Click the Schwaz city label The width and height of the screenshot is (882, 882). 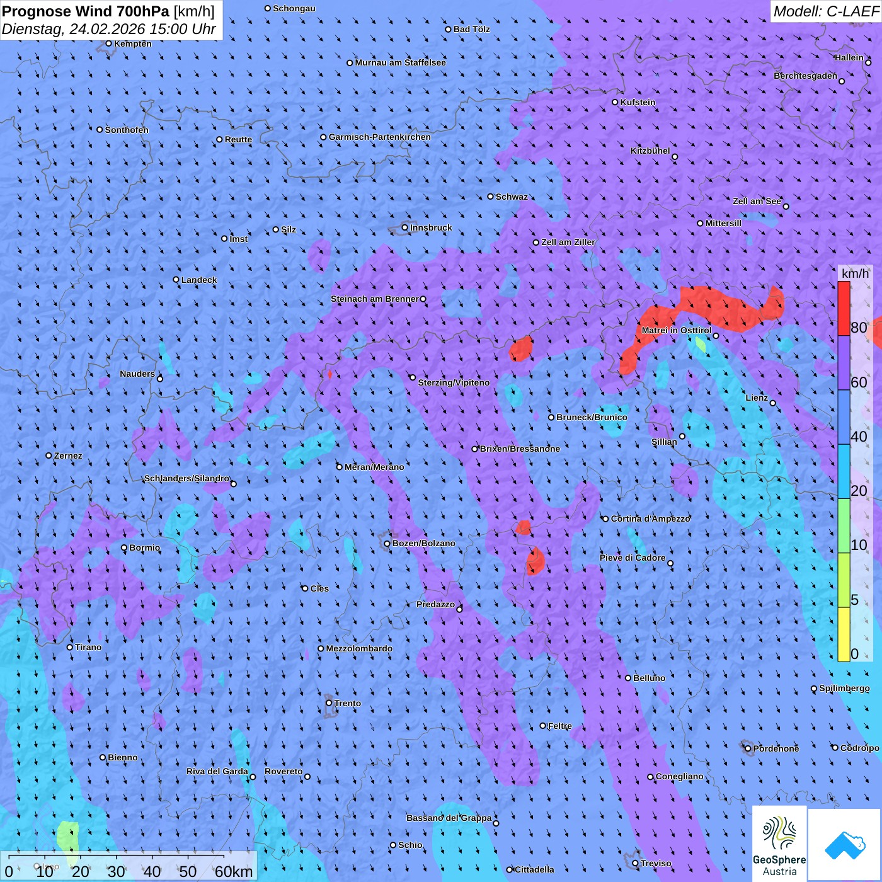[512, 197]
